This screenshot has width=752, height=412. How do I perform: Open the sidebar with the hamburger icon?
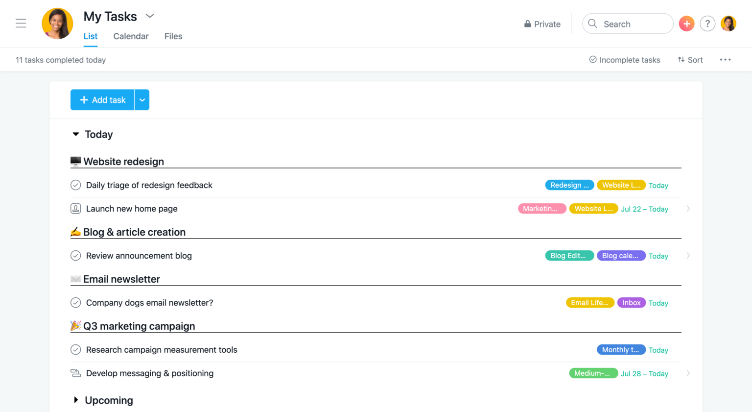click(21, 23)
